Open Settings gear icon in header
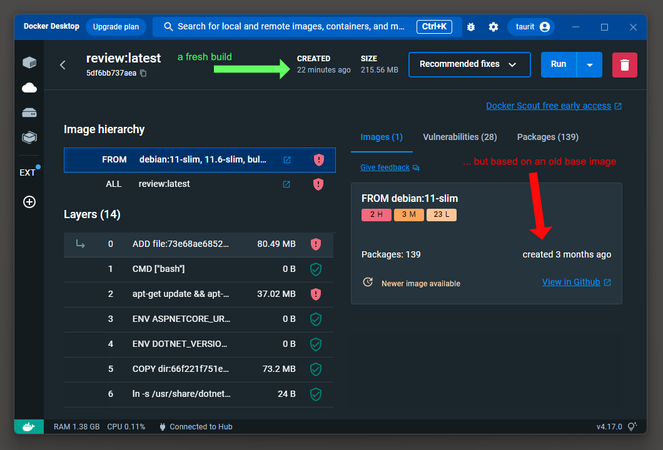 [493, 27]
